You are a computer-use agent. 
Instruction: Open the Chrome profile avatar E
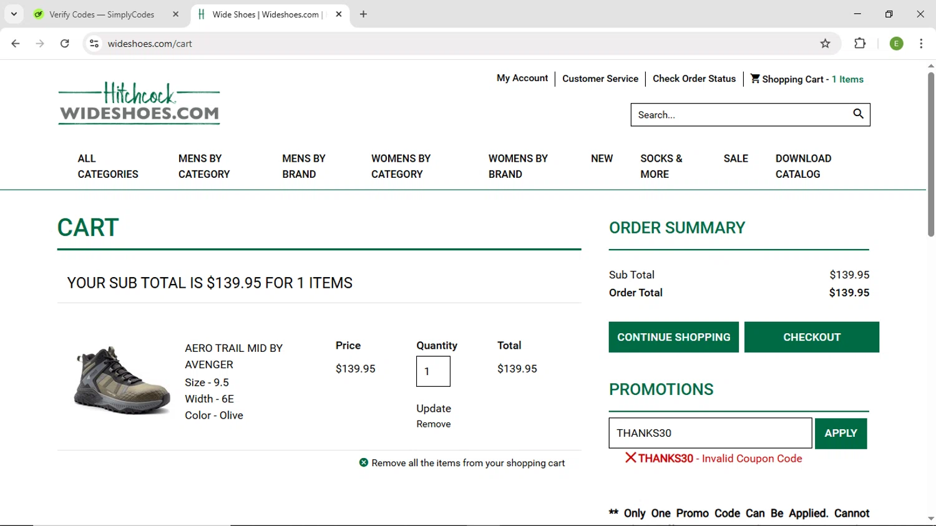896,44
